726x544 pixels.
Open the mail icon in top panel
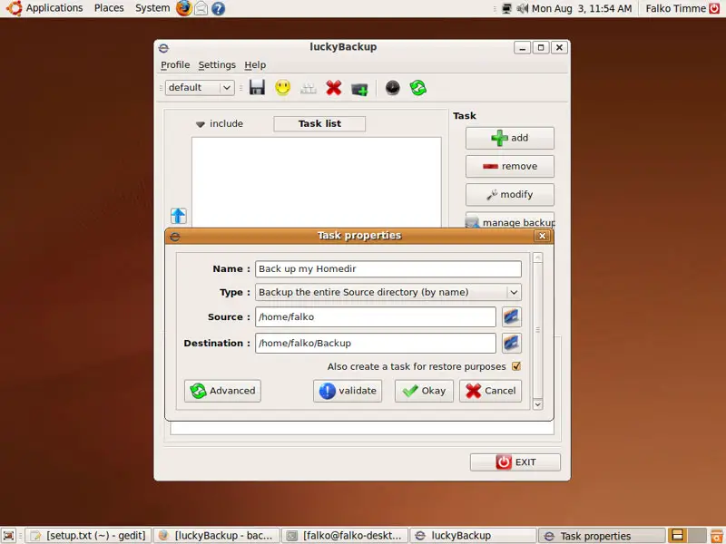pyautogui.click(x=201, y=8)
